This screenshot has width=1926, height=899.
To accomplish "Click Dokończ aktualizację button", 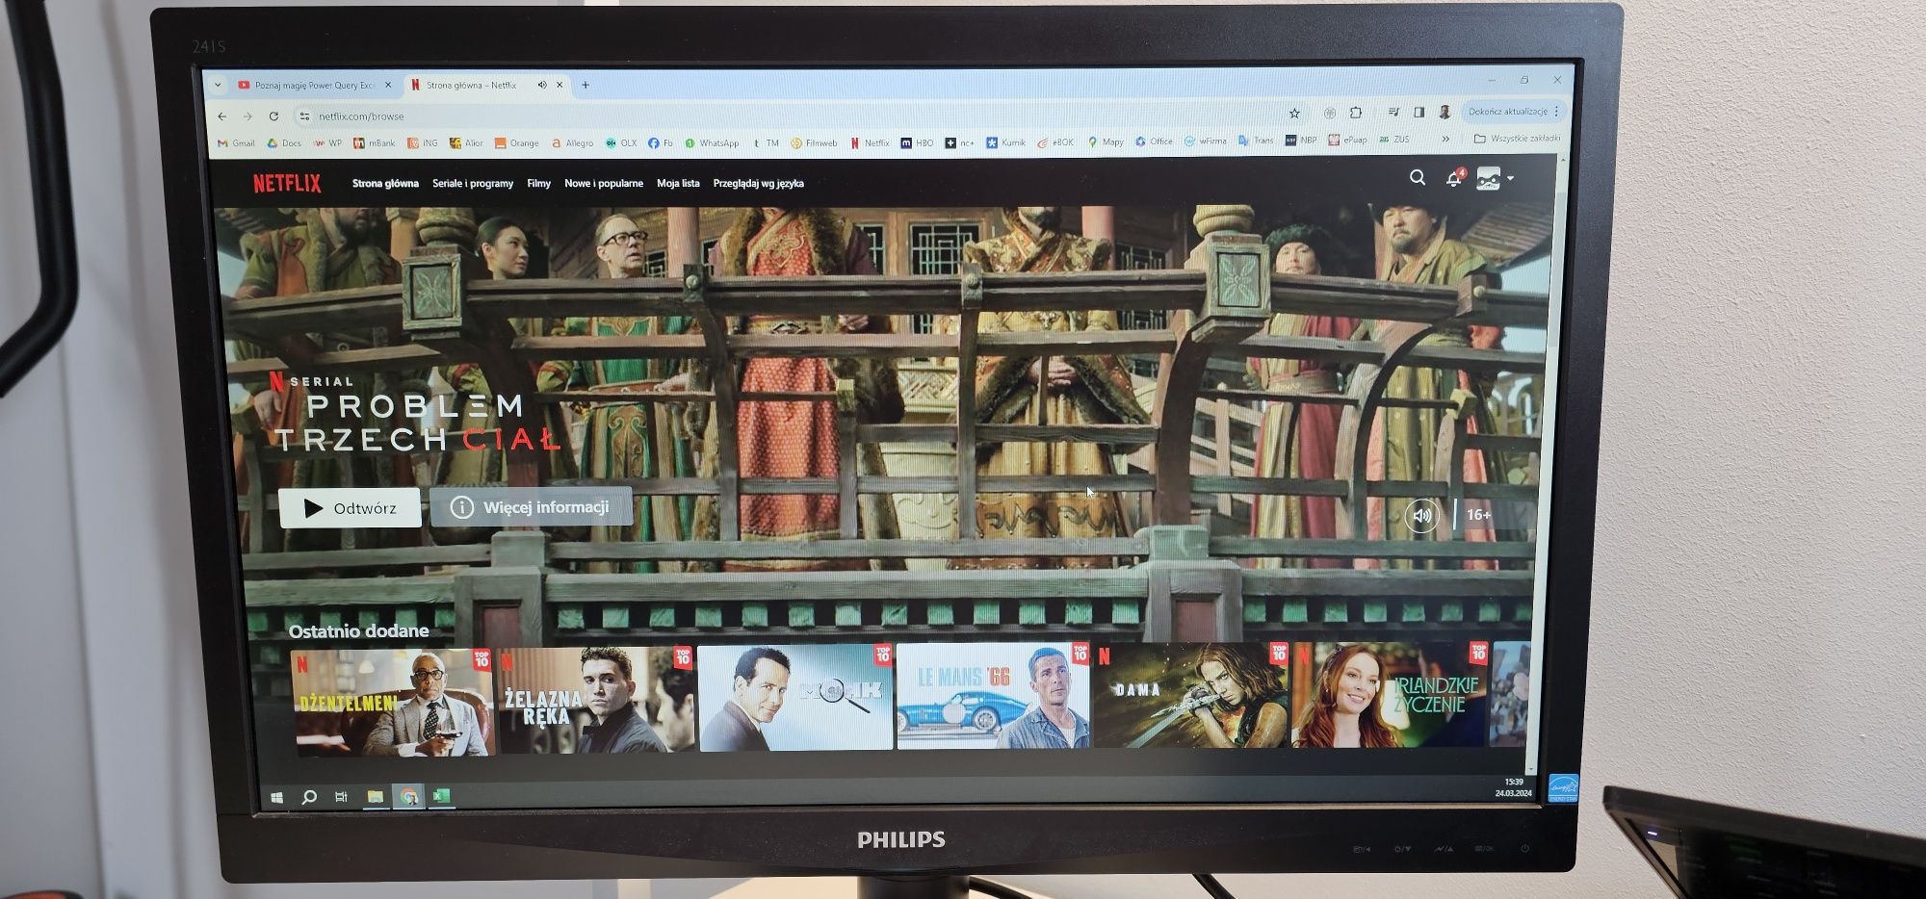I will click(1513, 112).
